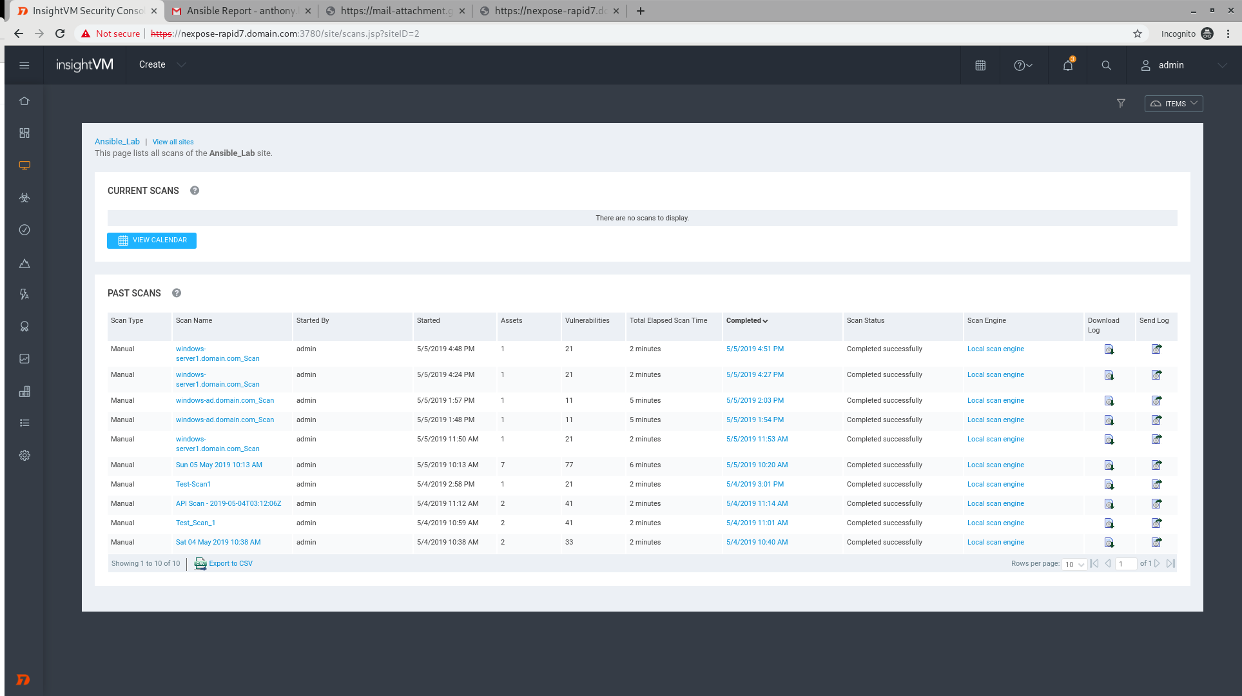Sort by Completed column header

747,320
